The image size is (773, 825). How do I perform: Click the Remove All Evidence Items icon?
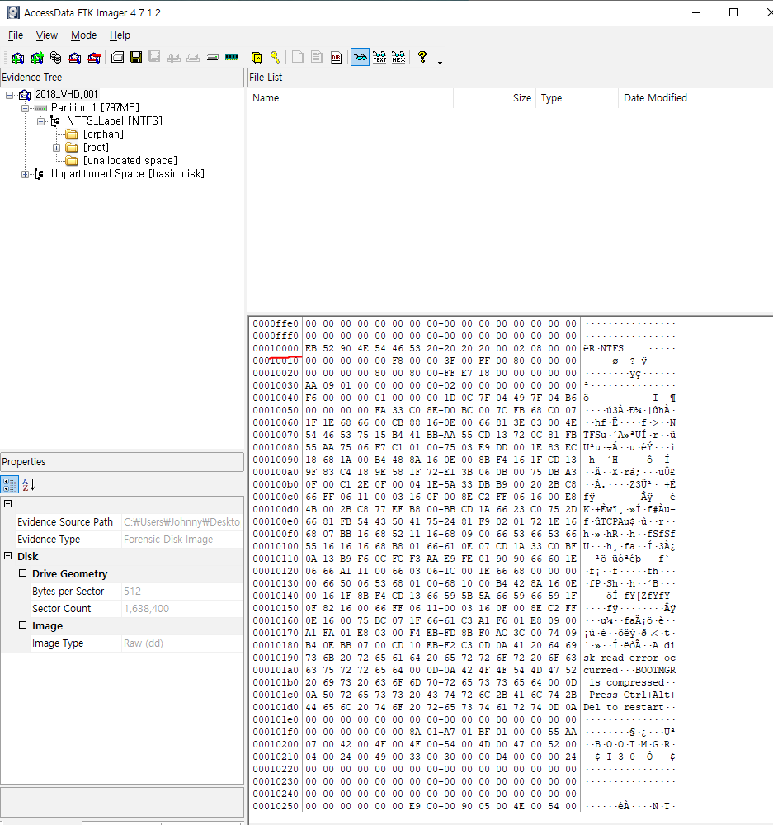(94, 58)
